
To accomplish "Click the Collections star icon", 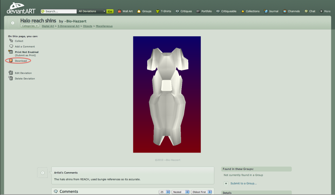I will tap(243, 11).
